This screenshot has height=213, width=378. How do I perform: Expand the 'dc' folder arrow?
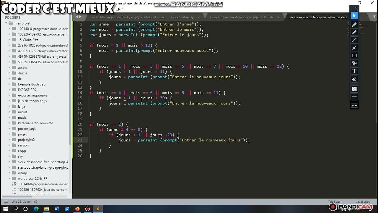[9, 79]
